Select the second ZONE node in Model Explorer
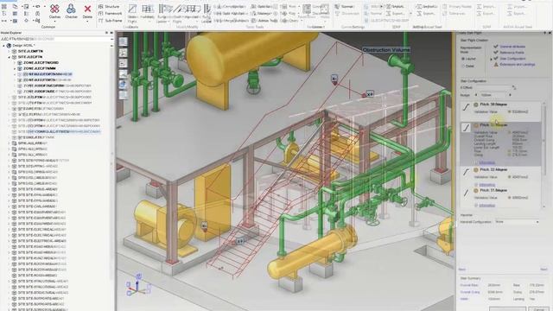Screen dimensions: 553x311 coord(40,68)
